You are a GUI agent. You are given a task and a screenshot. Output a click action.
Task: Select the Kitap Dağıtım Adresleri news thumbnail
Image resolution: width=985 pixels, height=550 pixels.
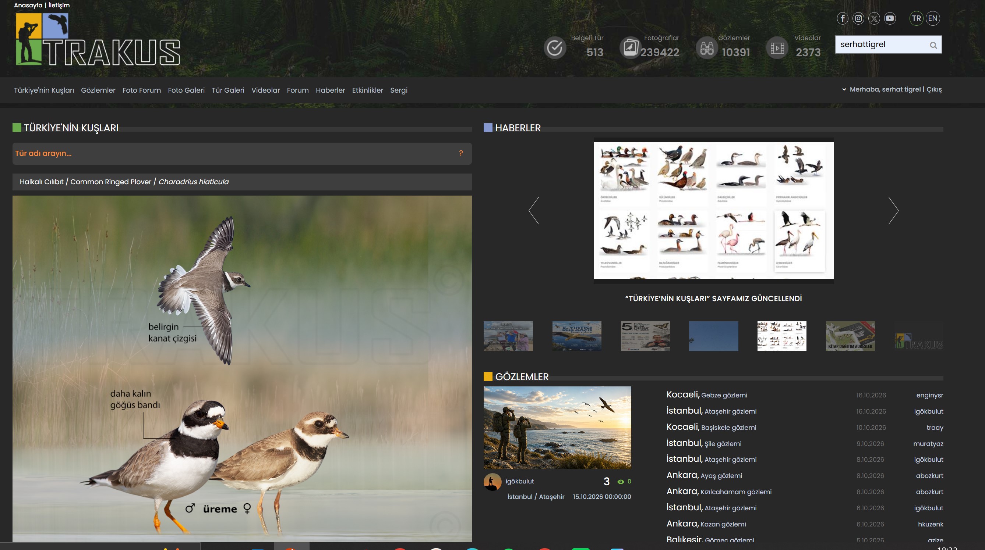point(850,336)
